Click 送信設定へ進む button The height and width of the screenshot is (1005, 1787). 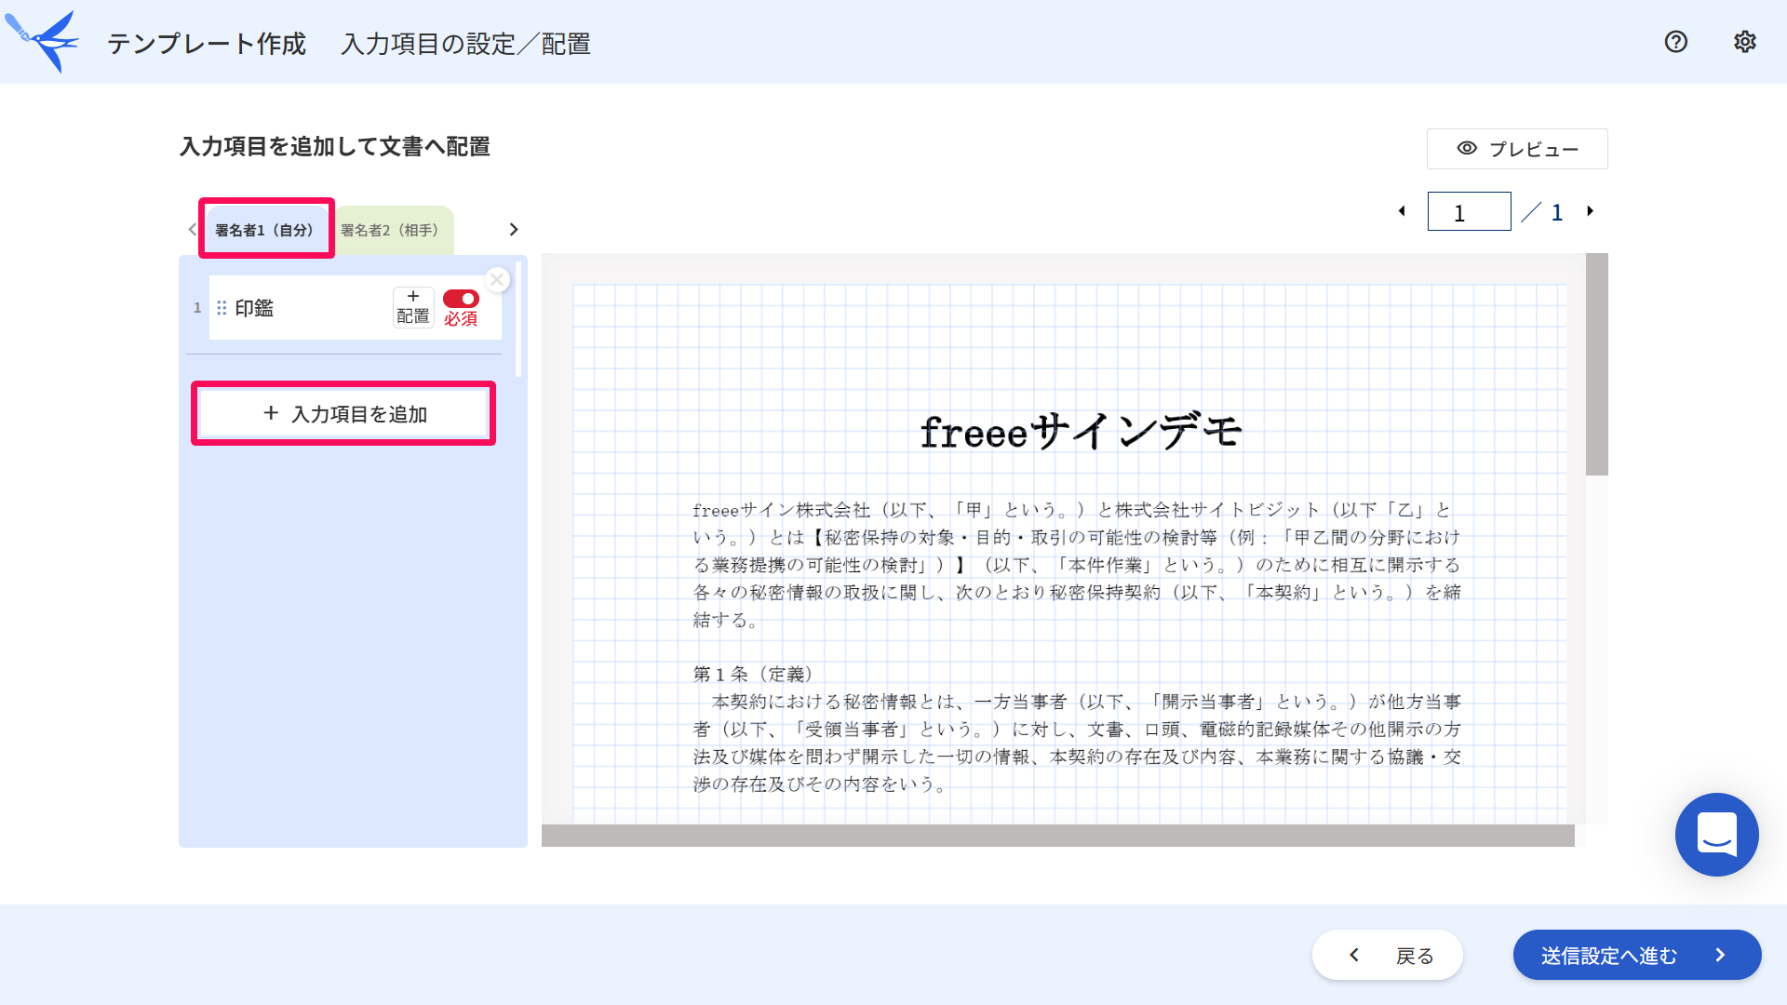(x=1636, y=955)
